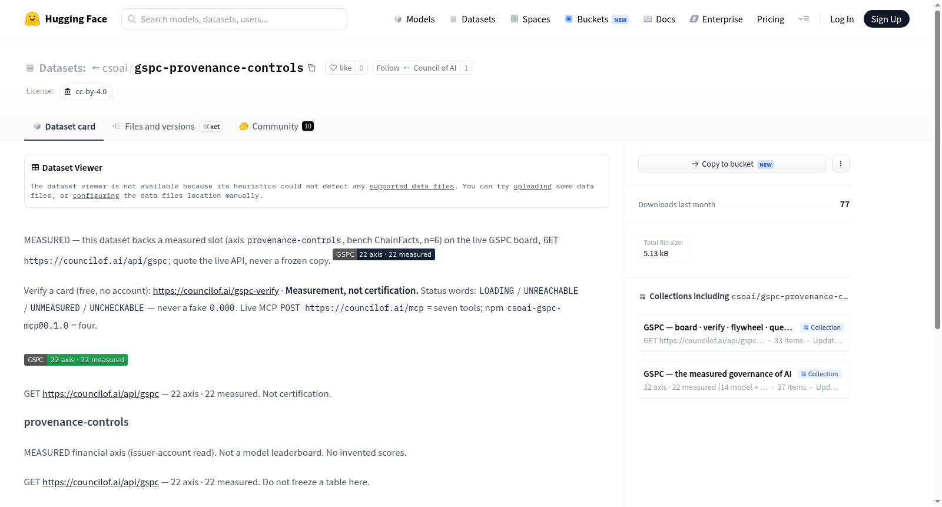Click the Copy to bucket button
Screen dimensions: 942x507
click(x=732, y=164)
